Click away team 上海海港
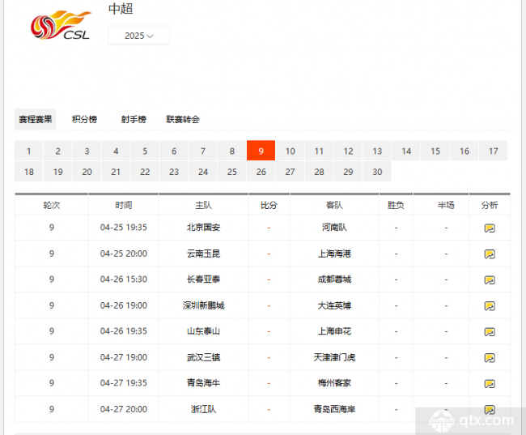526x435 pixels. tap(334, 254)
